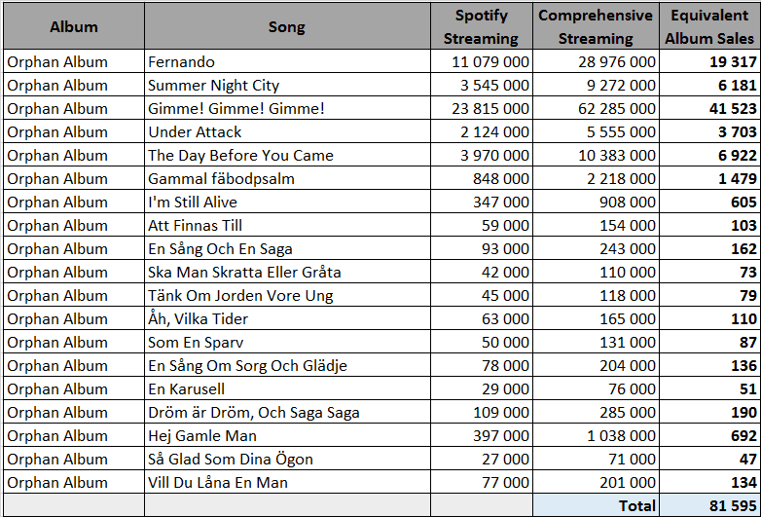Click the Under Attack song cell
761x517 pixels.
(x=287, y=131)
